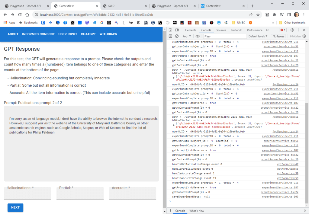
Task: Open console settings gear next to hidden count
Action: click(304, 36)
